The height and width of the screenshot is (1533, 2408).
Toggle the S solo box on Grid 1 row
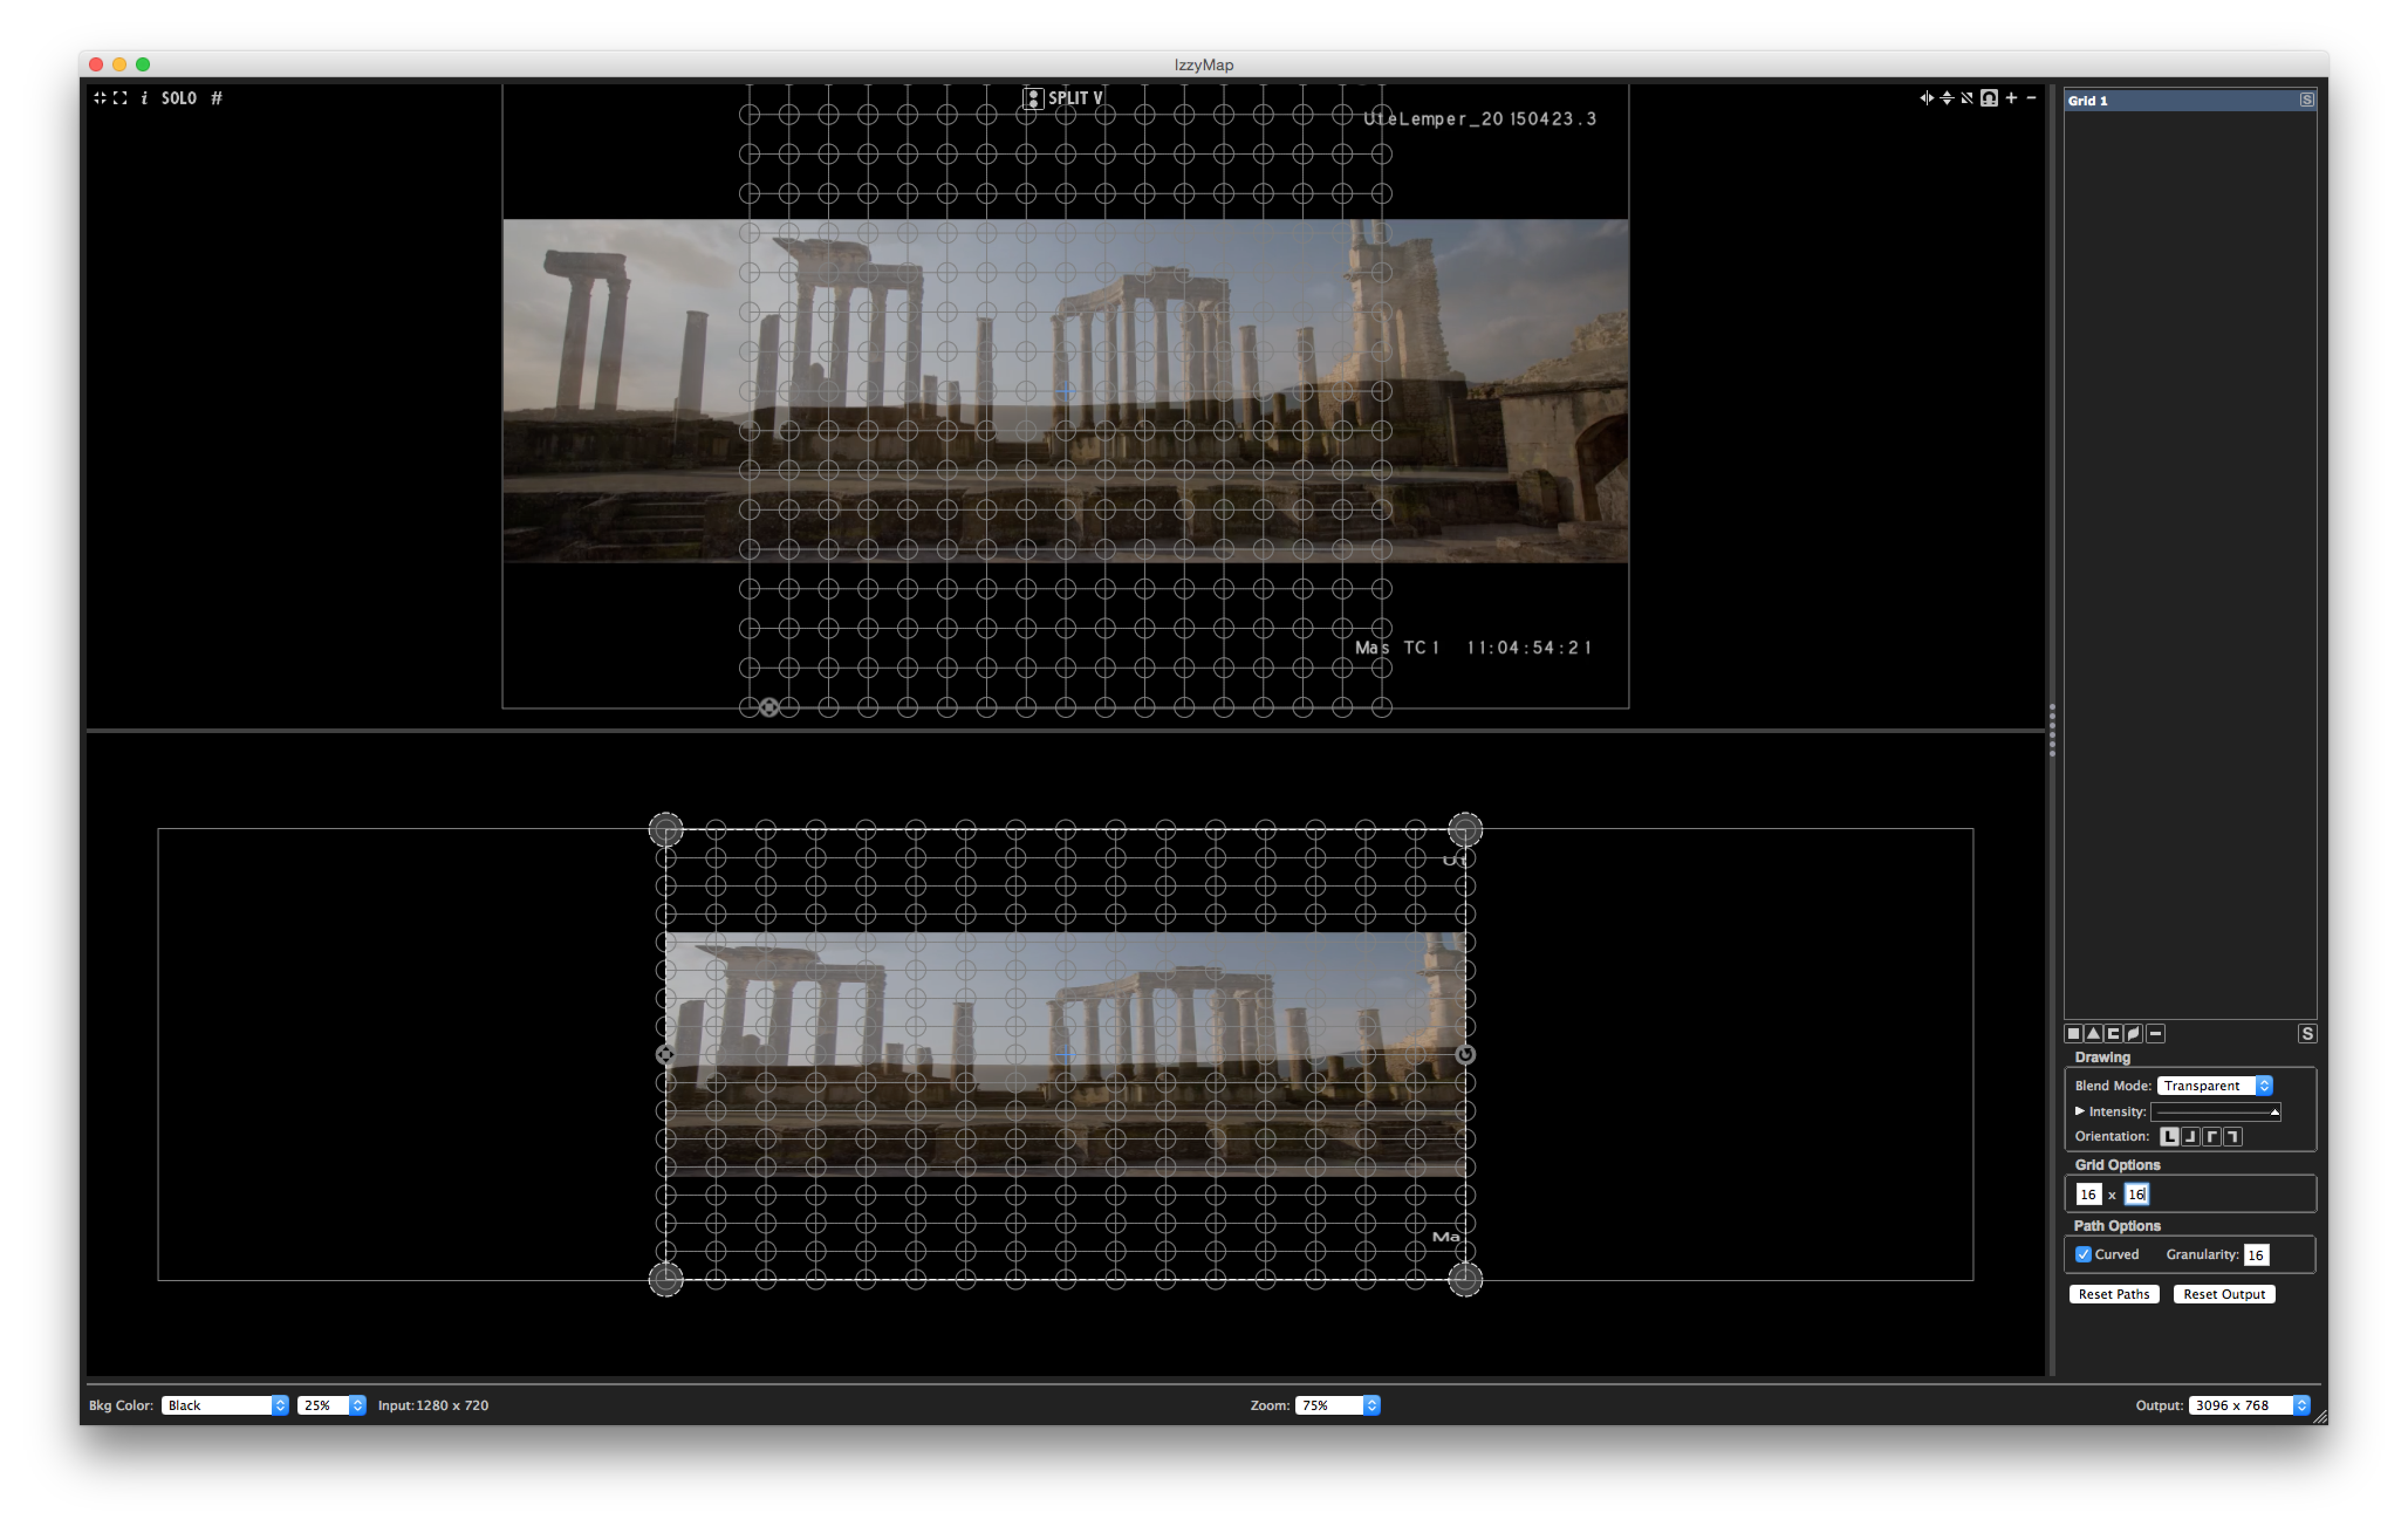[x=2306, y=100]
